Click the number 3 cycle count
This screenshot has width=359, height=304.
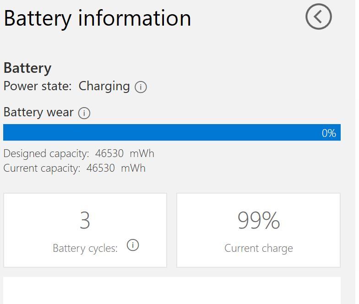(x=85, y=221)
